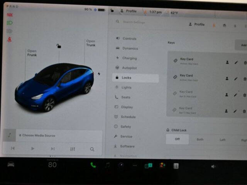Edit the second active Key Card name
The height and width of the screenshot is (185, 247).
point(236,79)
